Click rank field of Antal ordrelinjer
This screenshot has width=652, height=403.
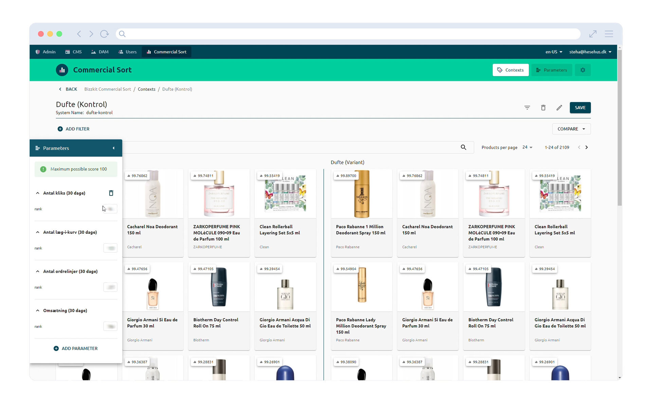click(x=110, y=287)
